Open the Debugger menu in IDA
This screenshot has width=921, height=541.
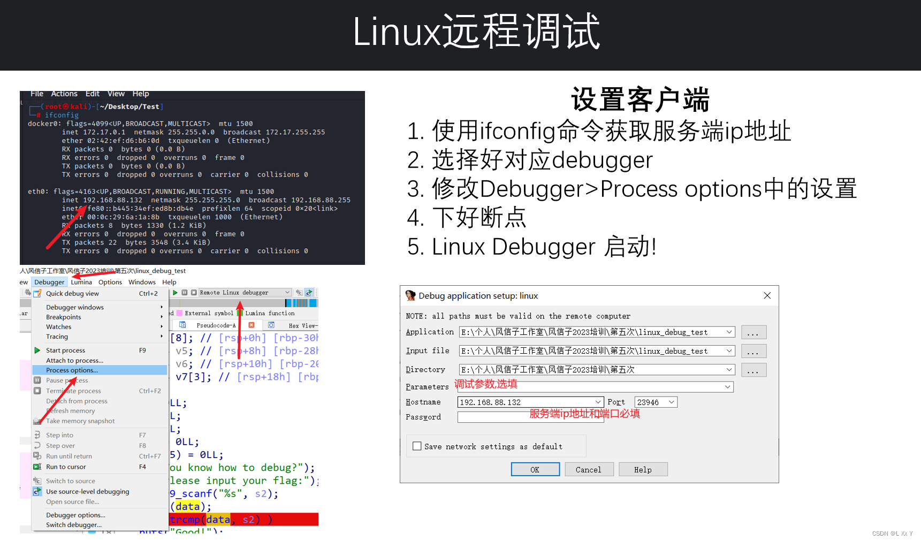click(49, 282)
